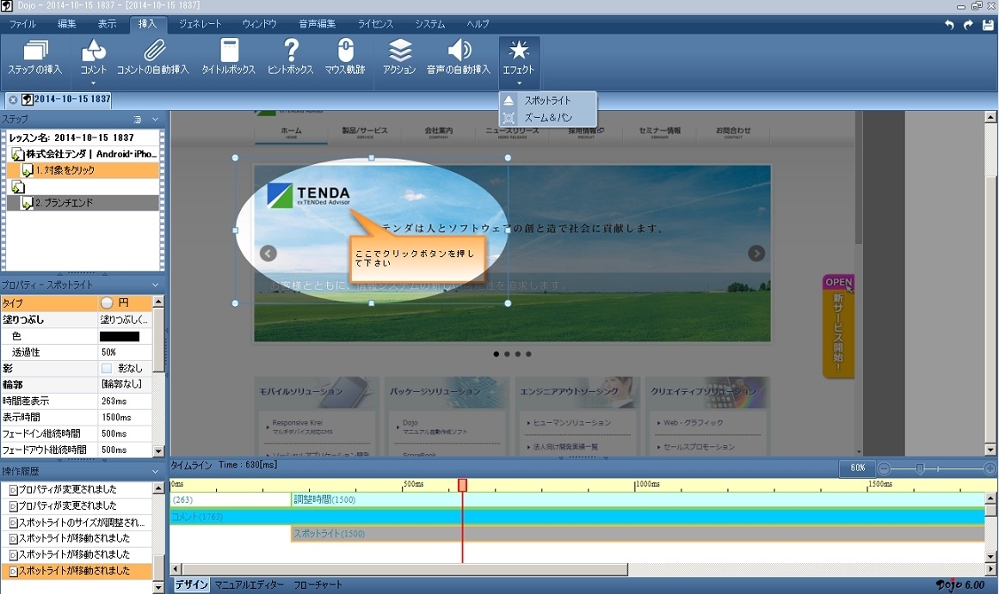The width and height of the screenshot is (999, 594).
Task: Click the 塗りつぶし property value
Action: coord(125,320)
